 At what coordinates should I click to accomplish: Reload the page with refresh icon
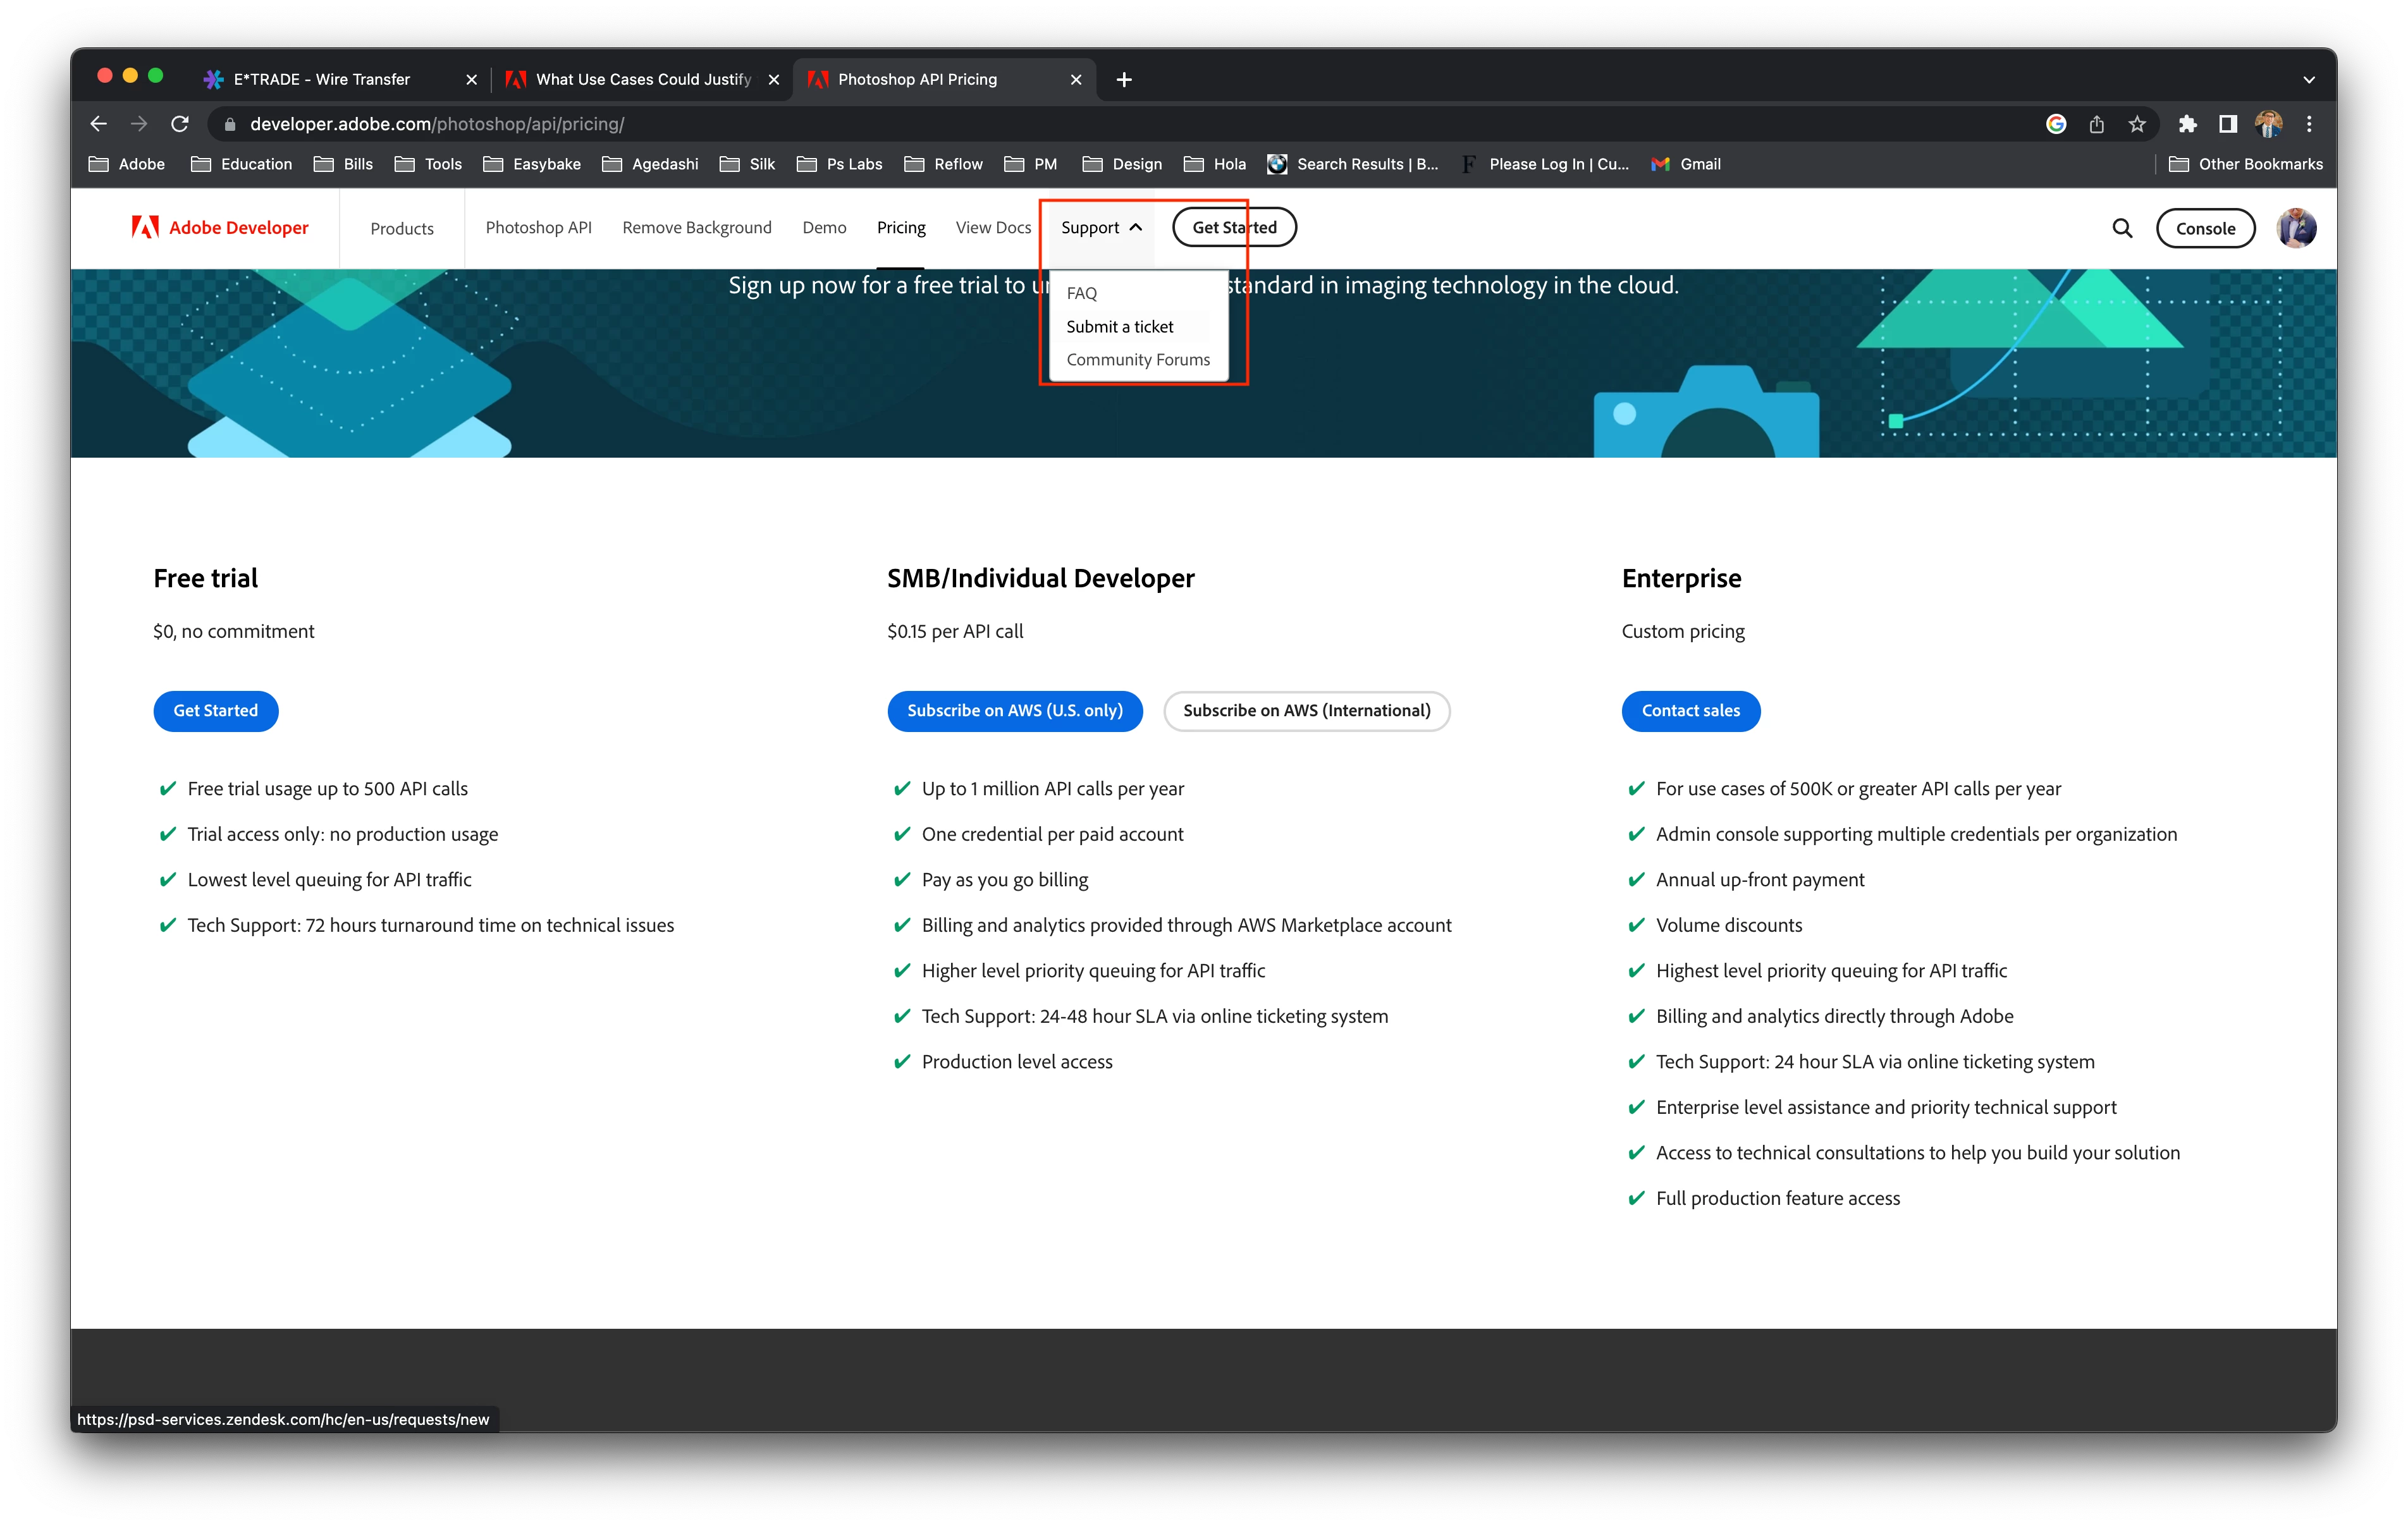(x=180, y=124)
